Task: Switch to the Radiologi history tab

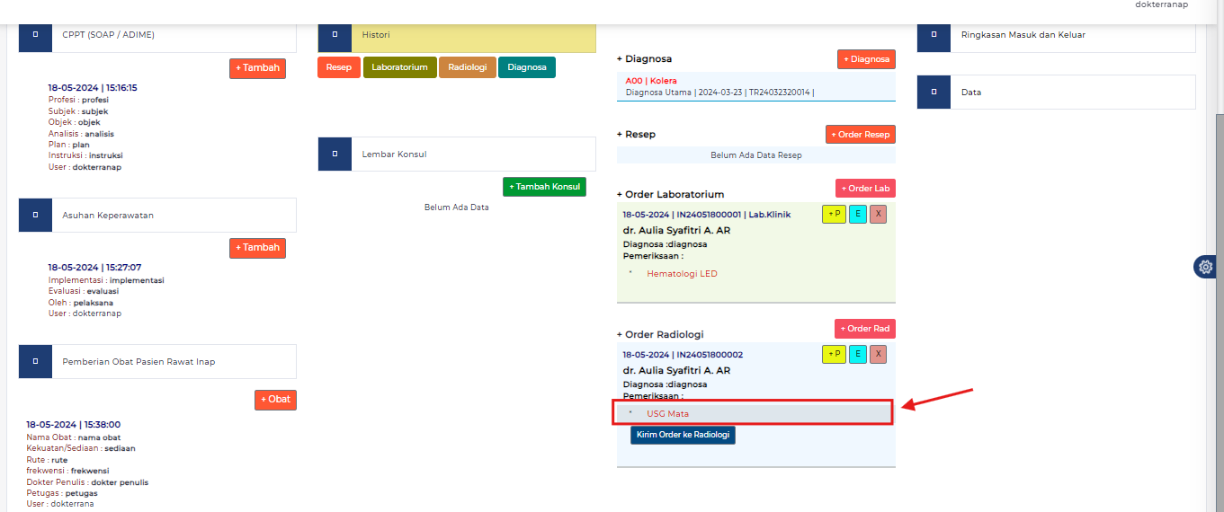Action: click(468, 67)
